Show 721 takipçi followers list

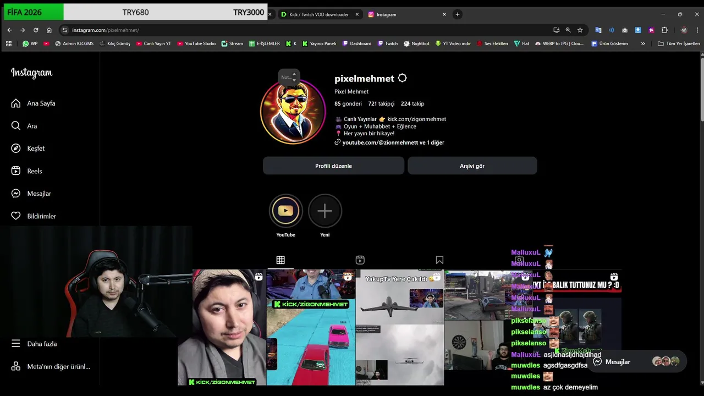[381, 103]
